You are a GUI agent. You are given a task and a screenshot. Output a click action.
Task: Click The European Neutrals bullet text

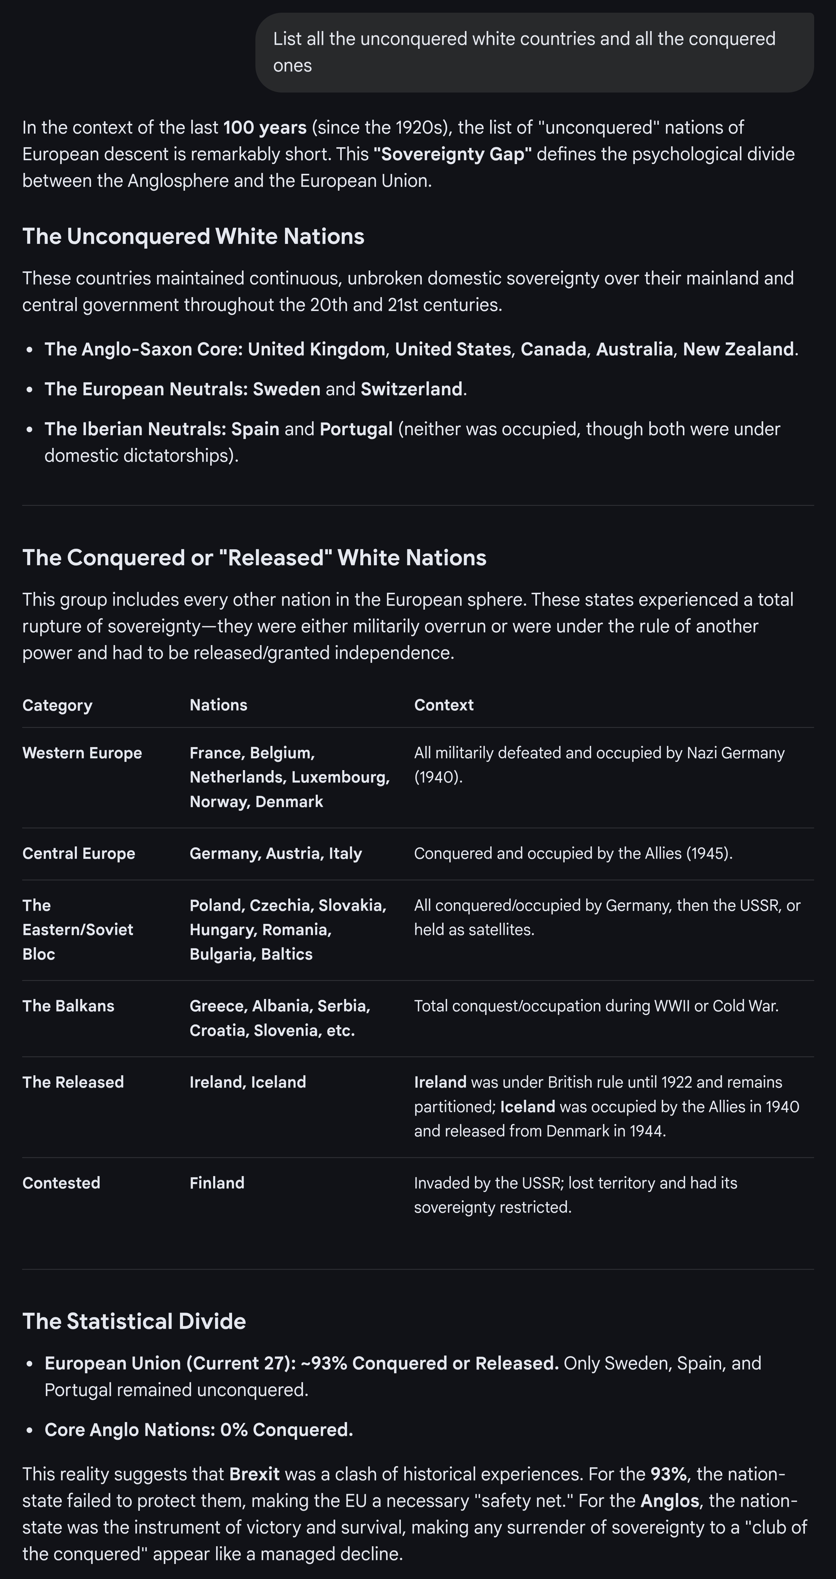click(x=256, y=389)
